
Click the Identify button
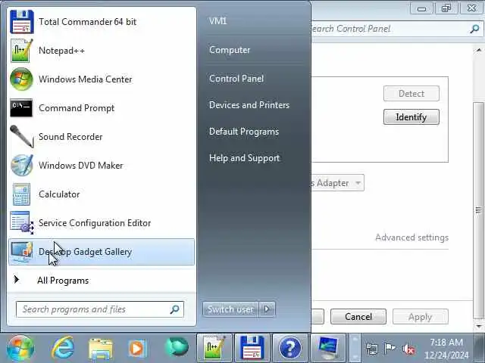click(411, 117)
